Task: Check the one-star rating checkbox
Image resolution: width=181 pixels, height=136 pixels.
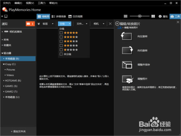Action: pos(61,50)
